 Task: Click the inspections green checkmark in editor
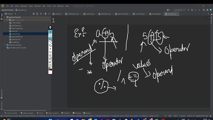point(208,17)
